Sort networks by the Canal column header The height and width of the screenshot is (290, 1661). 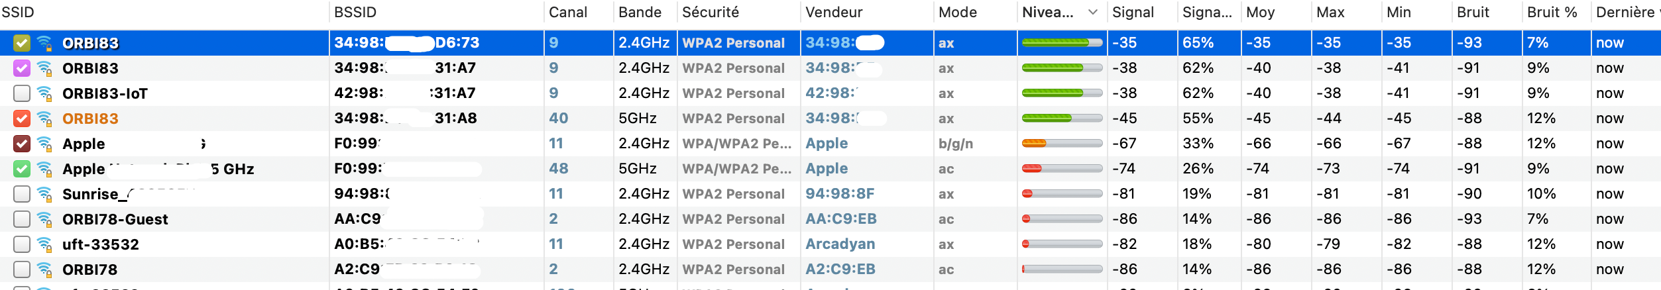568,13
